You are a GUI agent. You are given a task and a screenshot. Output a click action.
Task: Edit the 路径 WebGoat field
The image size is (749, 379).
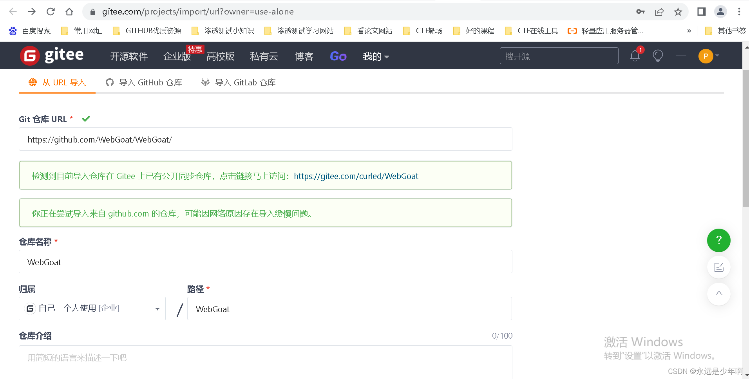(349, 309)
